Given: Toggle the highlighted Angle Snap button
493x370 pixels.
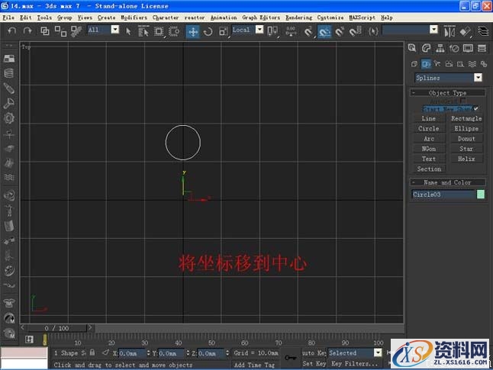Looking at the screenshot, I should coord(324,31).
